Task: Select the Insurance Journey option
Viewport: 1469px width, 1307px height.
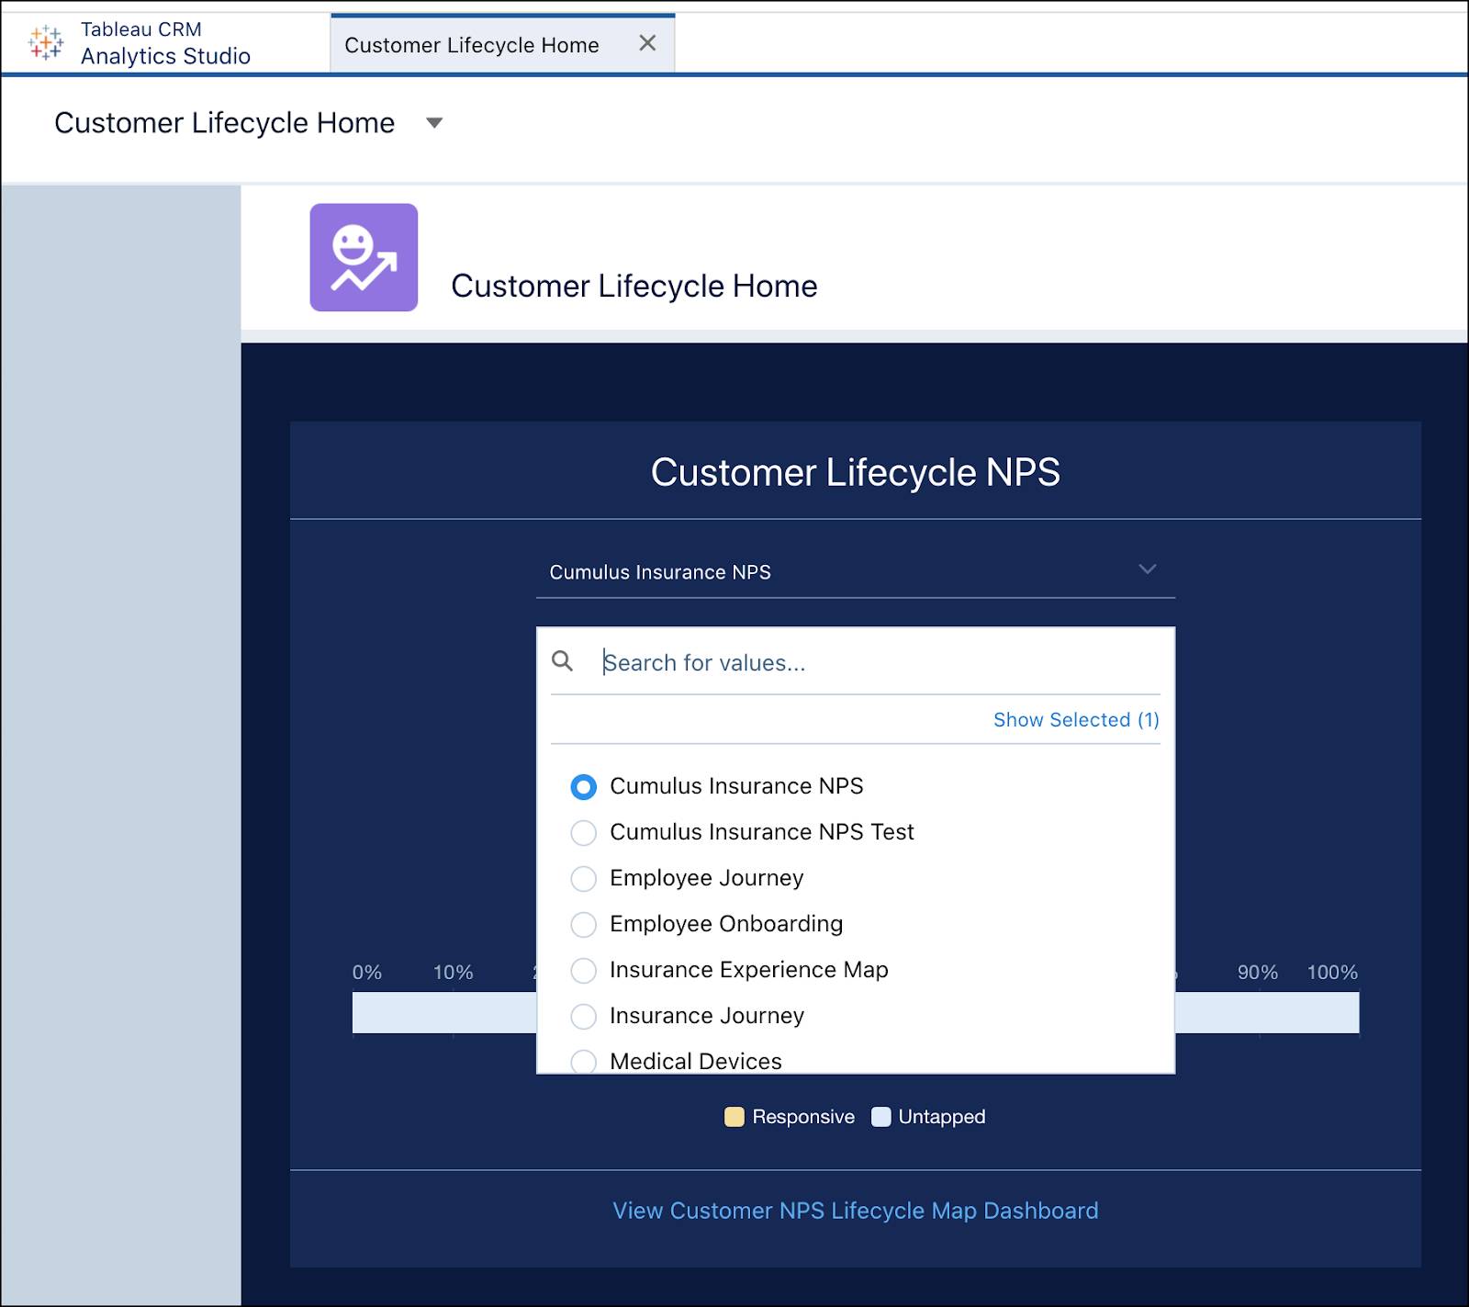Action: click(584, 1017)
